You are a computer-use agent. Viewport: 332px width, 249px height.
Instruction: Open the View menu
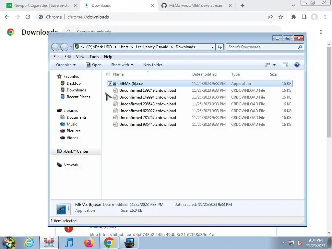pyautogui.click(x=80, y=57)
